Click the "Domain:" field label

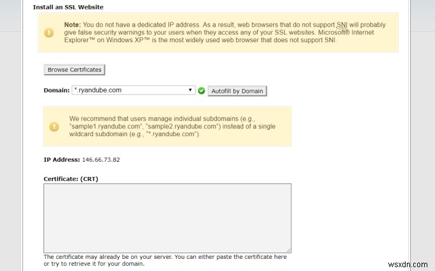click(56, 90)
